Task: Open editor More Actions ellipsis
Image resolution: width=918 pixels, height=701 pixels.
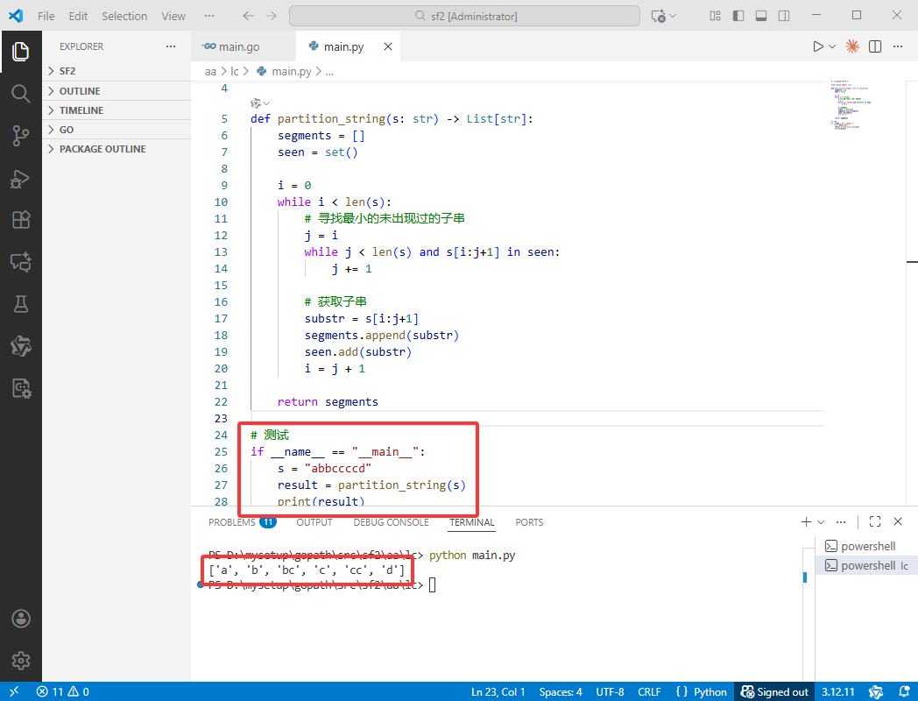Action: coord(898,46)
